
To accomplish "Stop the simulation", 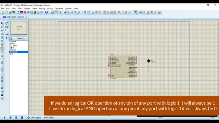I will coord(22,118).
